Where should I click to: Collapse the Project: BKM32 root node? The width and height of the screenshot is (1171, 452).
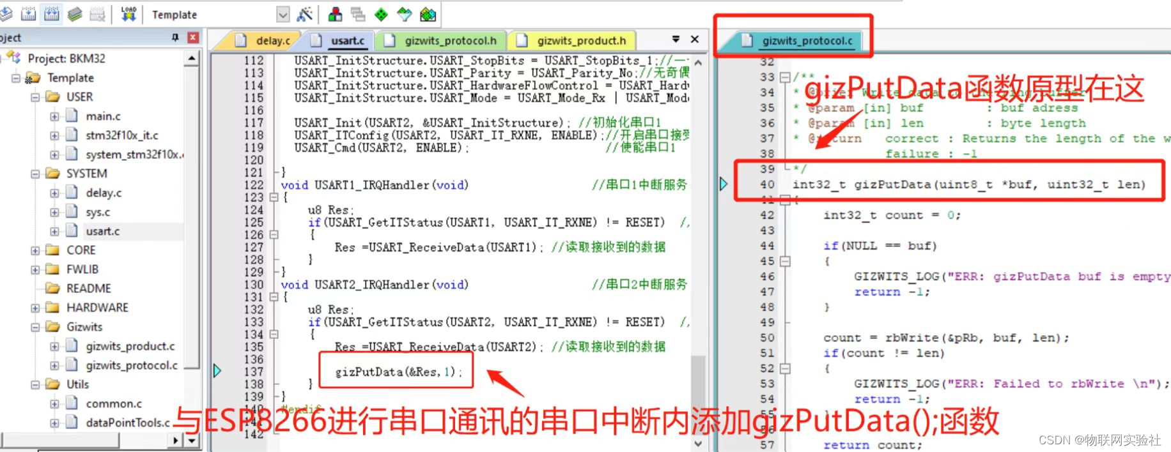pos(2,59)
